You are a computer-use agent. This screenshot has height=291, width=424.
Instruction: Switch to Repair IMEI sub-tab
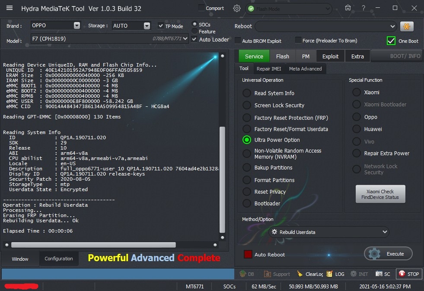click(269, 69)
